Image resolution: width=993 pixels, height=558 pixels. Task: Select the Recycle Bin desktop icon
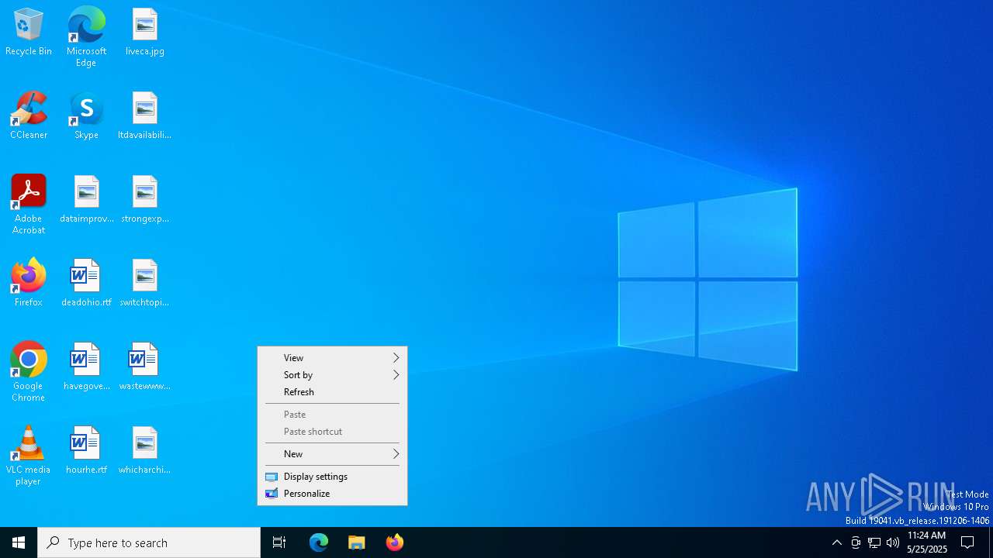point(29,33)
